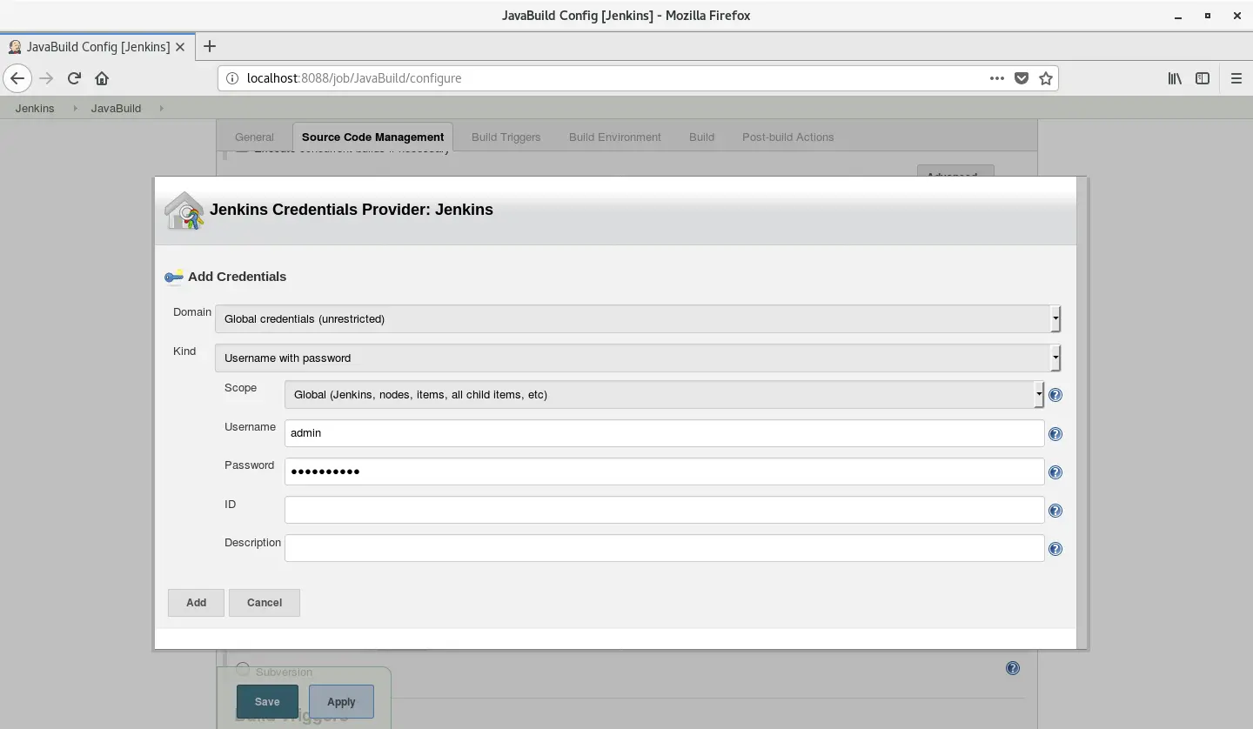The width and height of the screenshot is (1253, 729).
Task: Click the key icon next to Add Credentials
Action: click(x=174, y=278)
